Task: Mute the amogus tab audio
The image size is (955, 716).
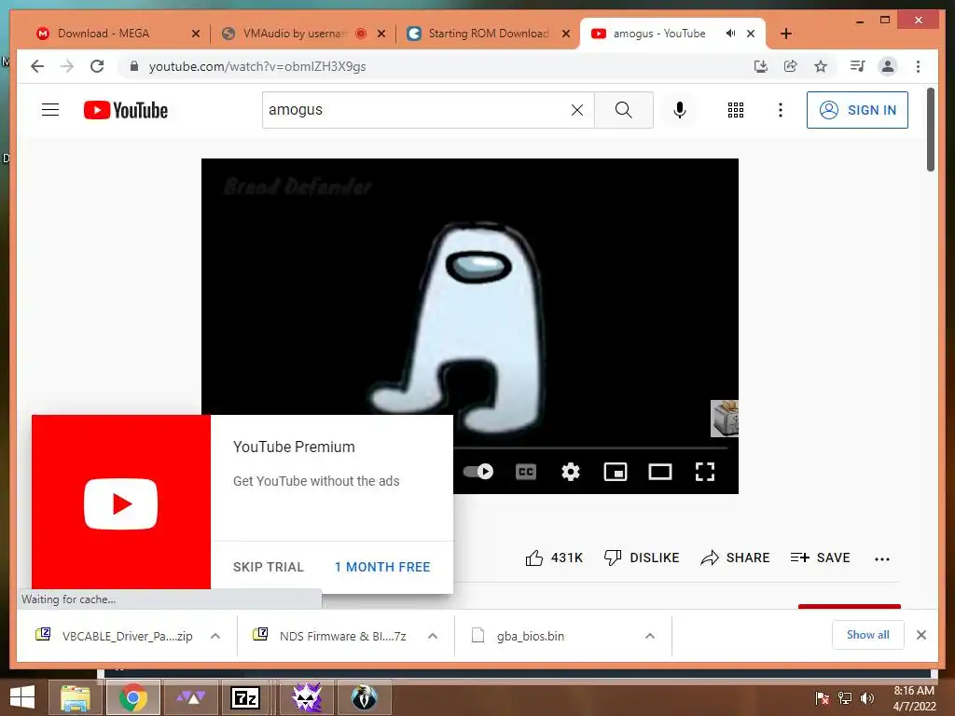Action: pos(731,34)
